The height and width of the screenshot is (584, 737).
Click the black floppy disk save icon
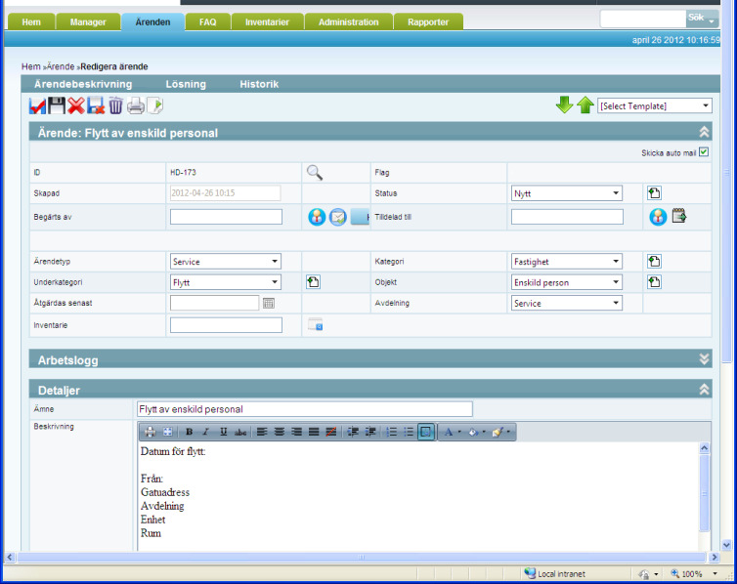57,105
